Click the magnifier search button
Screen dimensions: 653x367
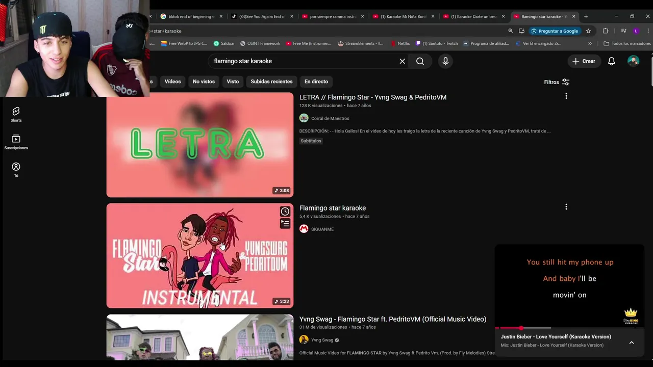click(420, 61)
